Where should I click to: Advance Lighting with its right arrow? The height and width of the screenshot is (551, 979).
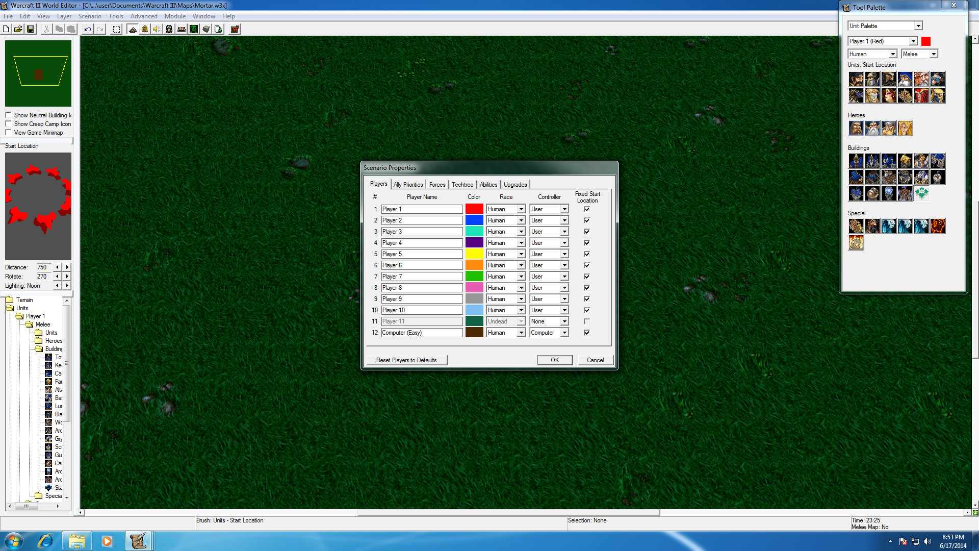pos(67,286)
